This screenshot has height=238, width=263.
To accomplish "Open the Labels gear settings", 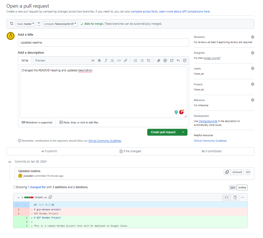I will click(x=253, y=68).
